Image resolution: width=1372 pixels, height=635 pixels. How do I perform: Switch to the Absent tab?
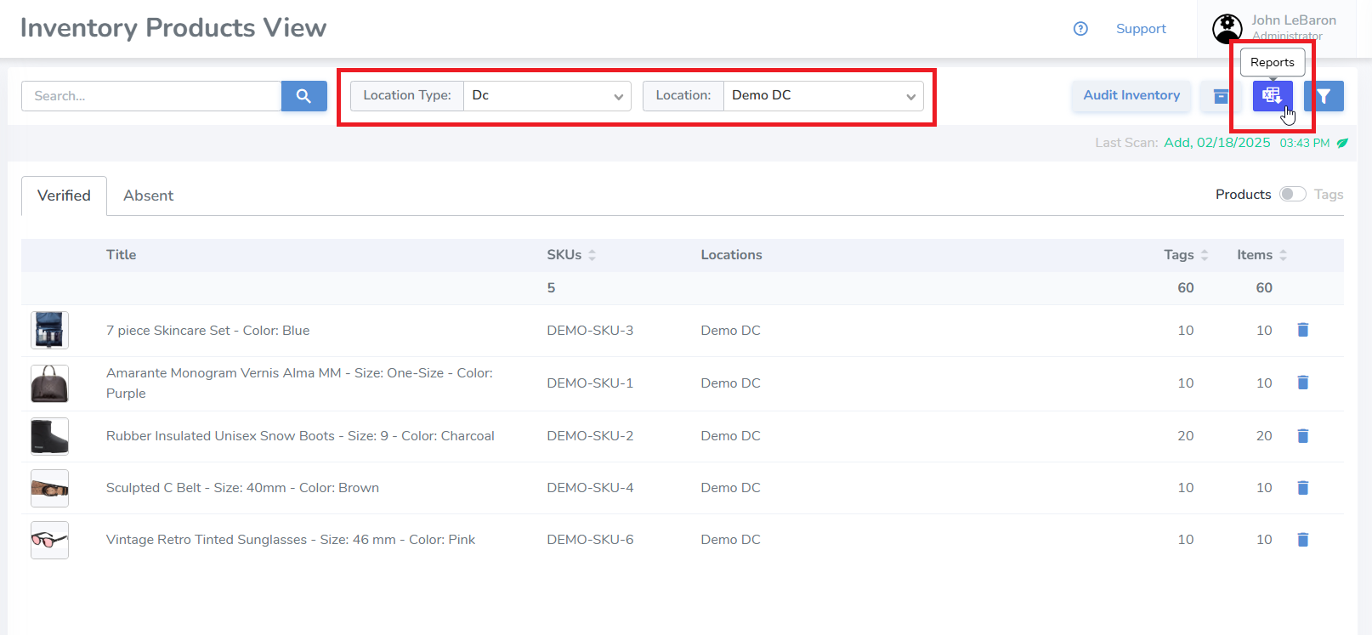point(148,196)
